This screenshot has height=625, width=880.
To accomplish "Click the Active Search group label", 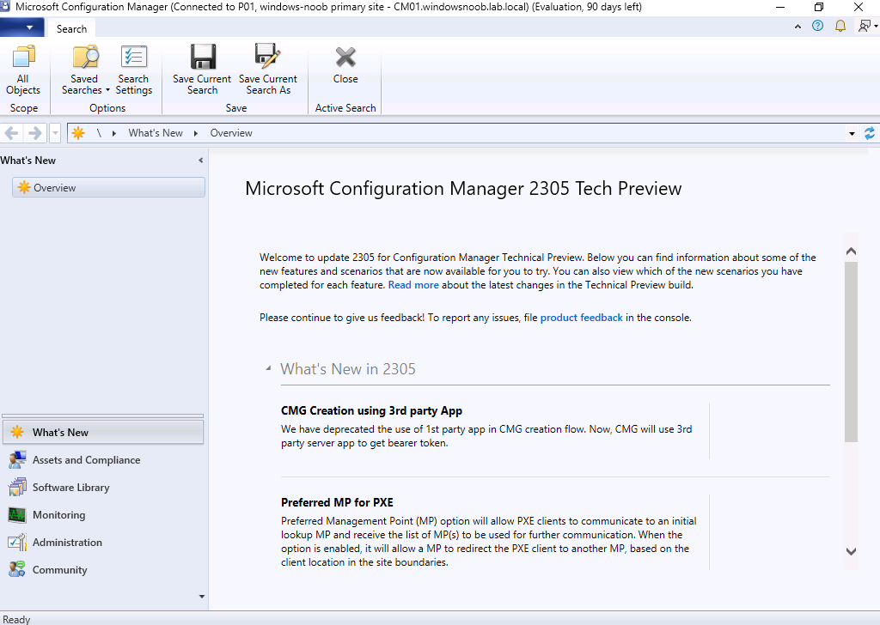I will click(x=345, y=107).
